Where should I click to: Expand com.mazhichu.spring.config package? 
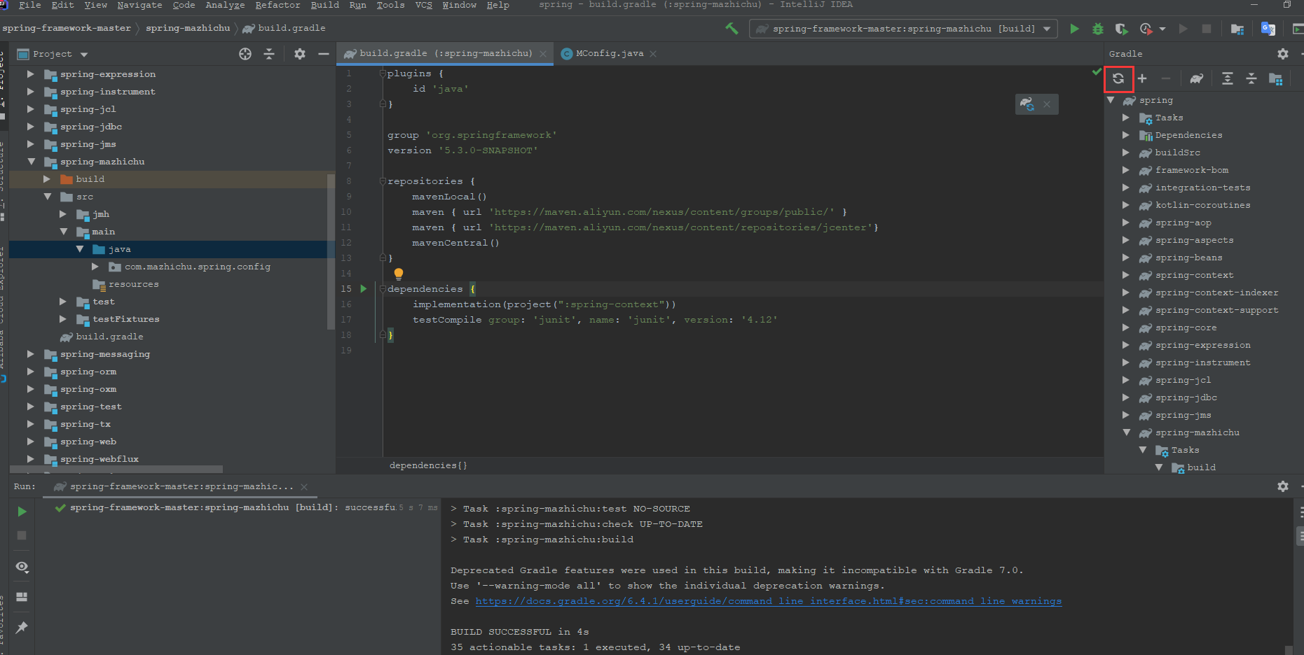click(95, 266)
